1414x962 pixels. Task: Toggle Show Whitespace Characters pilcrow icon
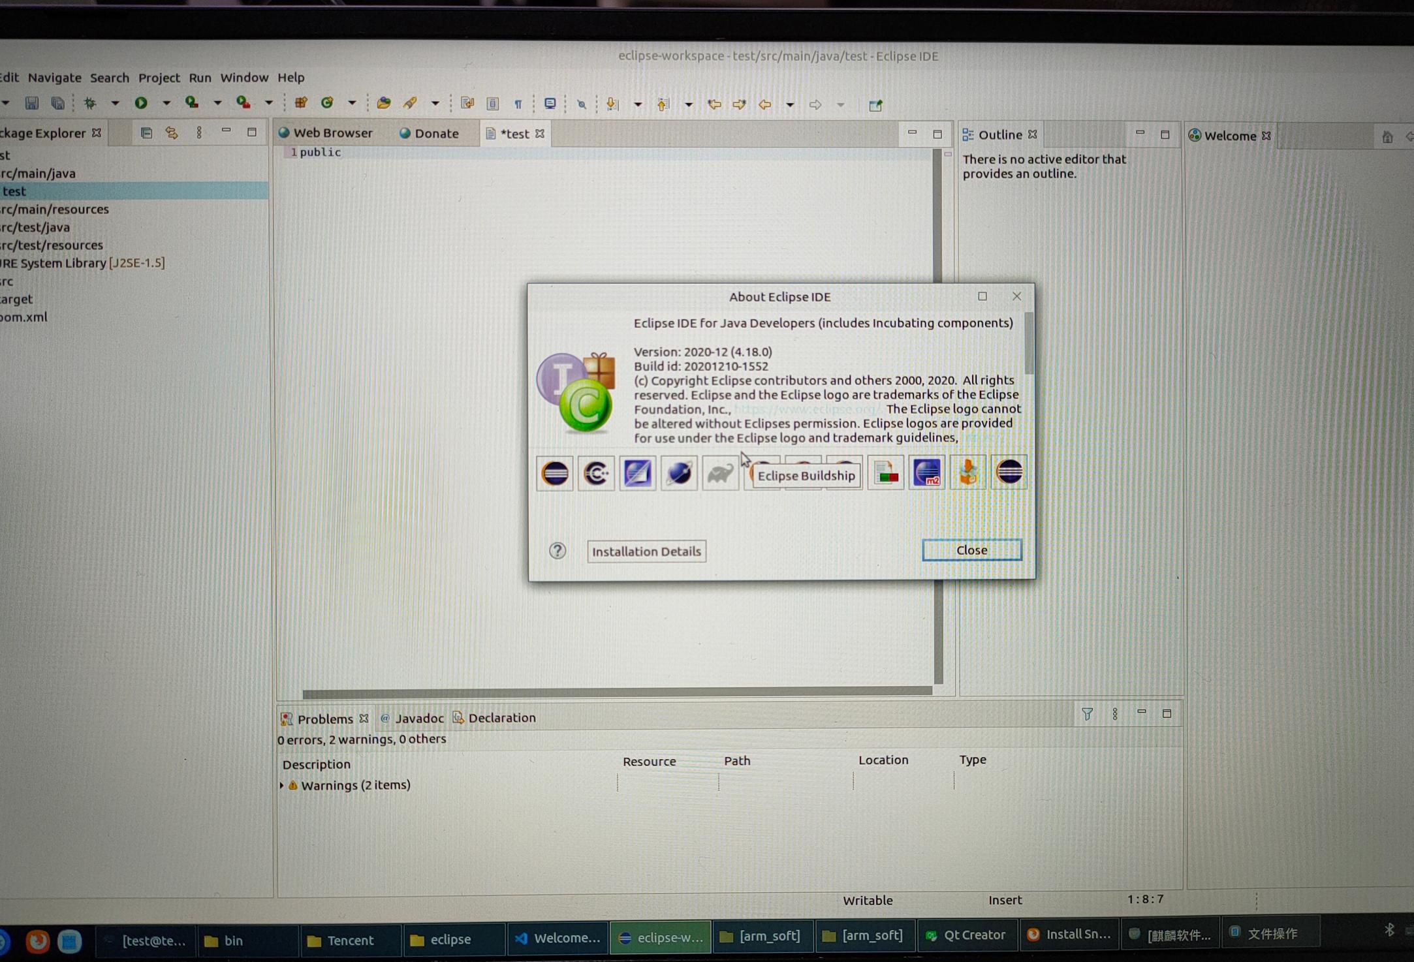(518, 104)
